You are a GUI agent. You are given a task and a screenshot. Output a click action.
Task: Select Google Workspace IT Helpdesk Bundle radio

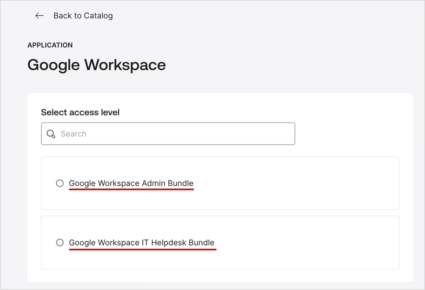click(x=59, y=243)
